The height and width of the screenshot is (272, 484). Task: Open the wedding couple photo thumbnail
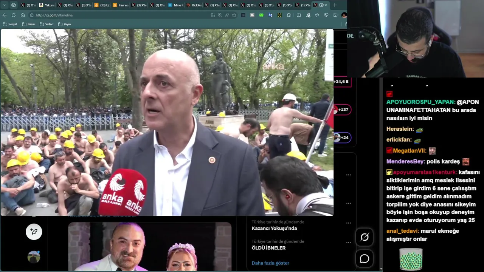click(x=150, y=246)
